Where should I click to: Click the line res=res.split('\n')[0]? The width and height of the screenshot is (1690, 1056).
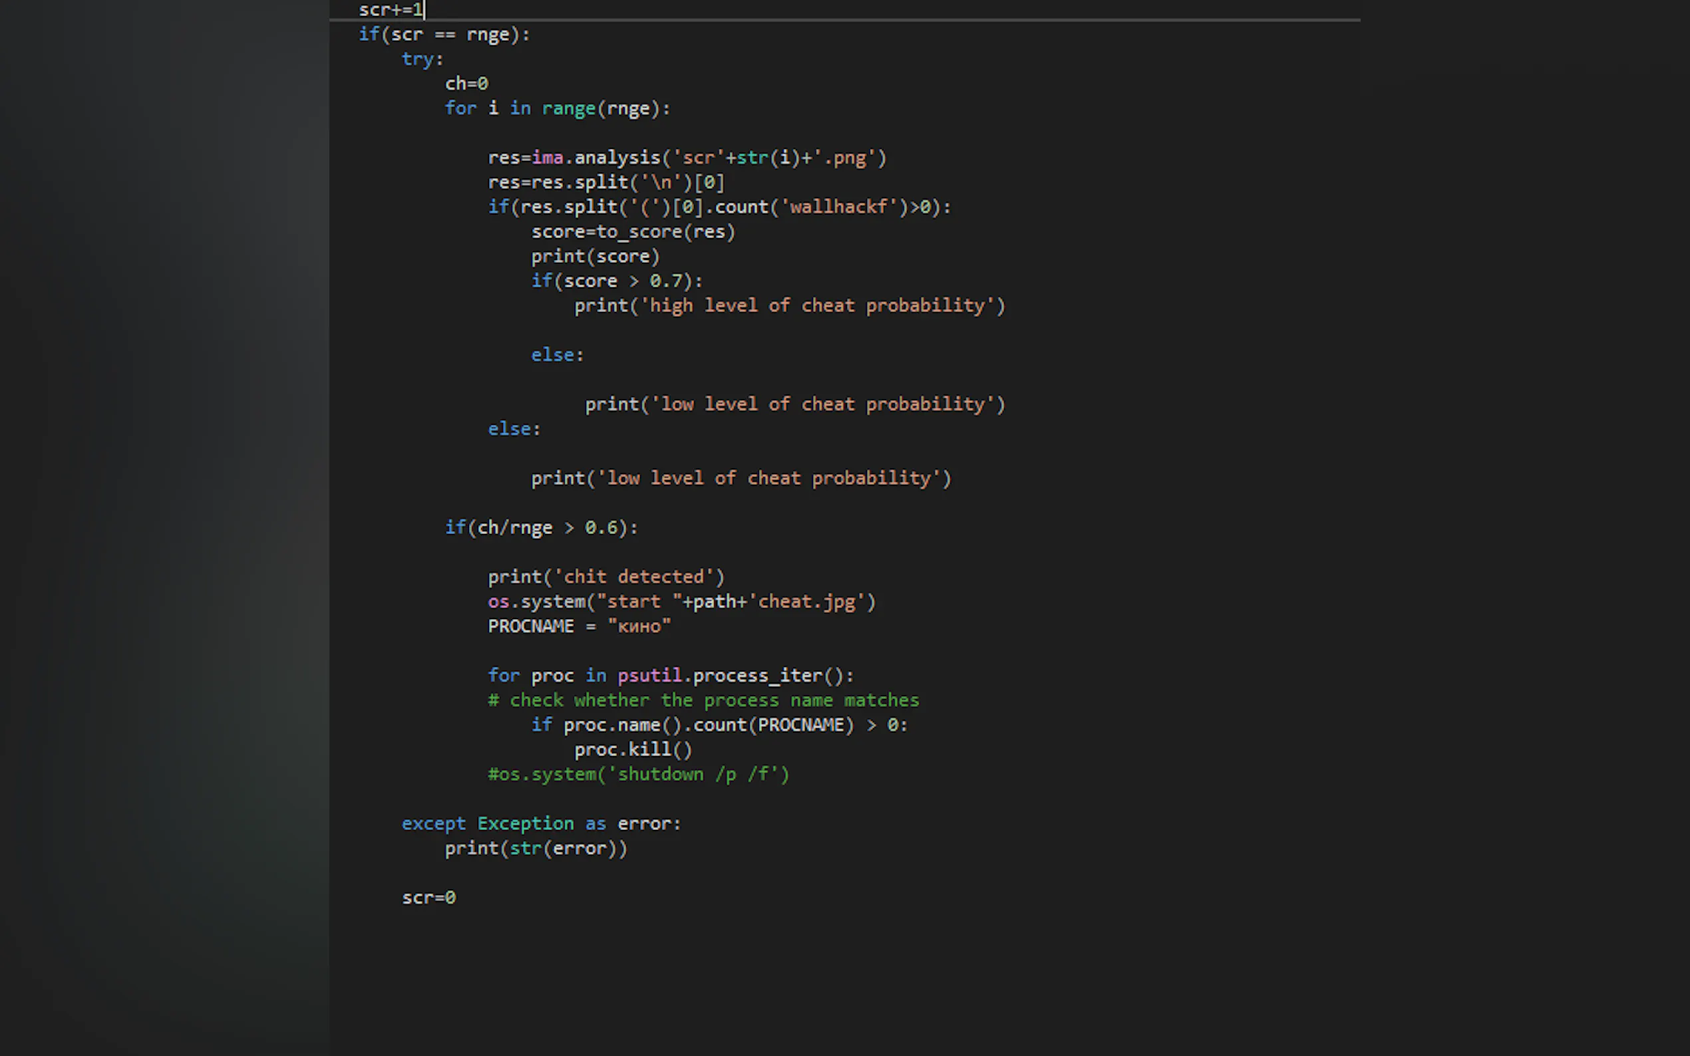[x=606, y=182]
